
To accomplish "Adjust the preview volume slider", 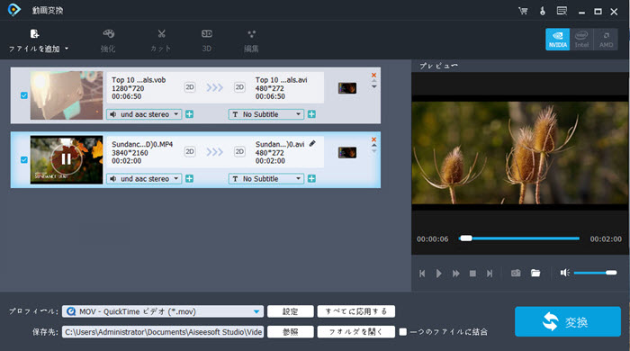I will click(x=595, y=273).
